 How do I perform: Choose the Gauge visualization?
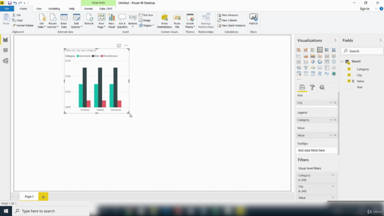pos(313,68)
